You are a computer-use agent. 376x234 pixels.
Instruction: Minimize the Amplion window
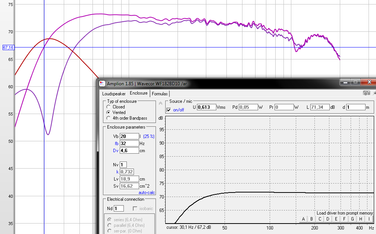pos(345,82)
